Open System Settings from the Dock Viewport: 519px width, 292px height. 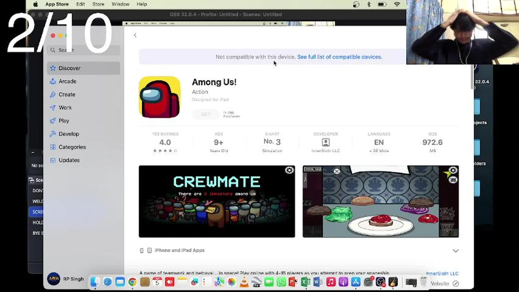[x=368, y=282]
